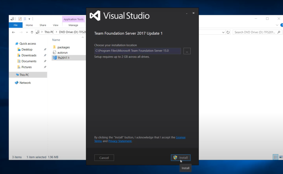Open File Explorer help question mark
The height and width of the screenshot is (174, 283).
point(282,25)
